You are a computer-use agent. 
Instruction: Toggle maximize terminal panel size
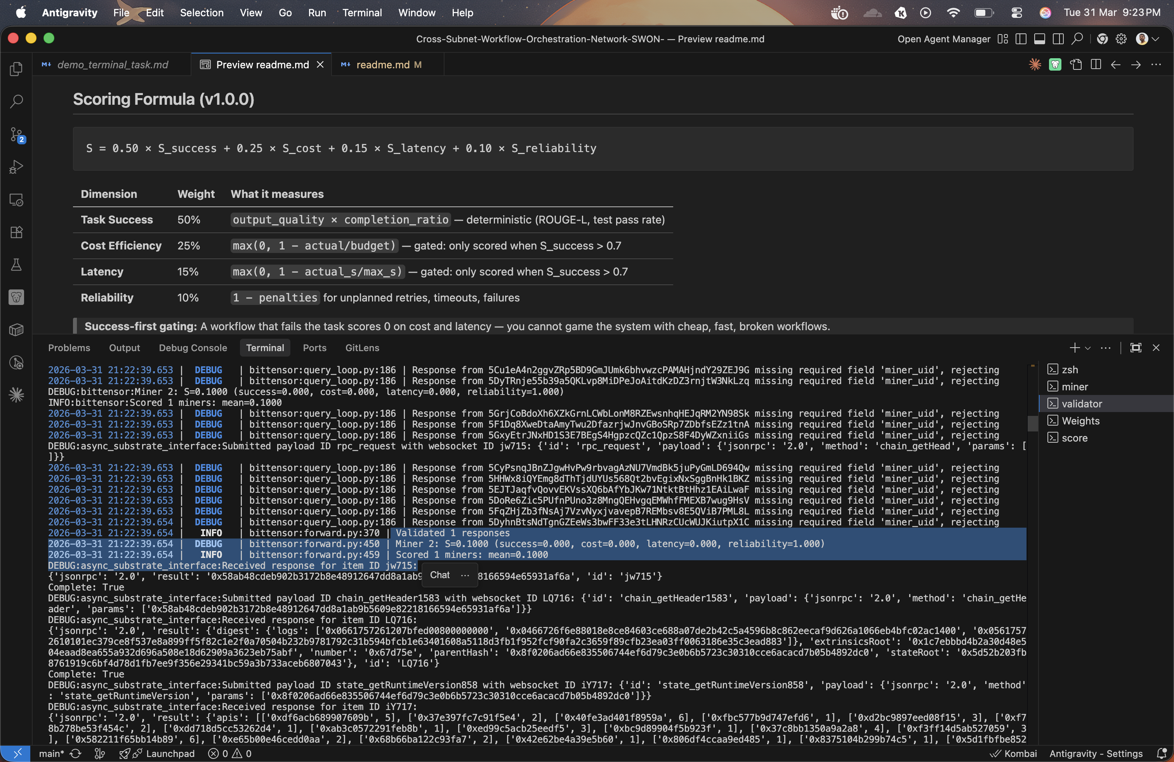click(1136, 348)
